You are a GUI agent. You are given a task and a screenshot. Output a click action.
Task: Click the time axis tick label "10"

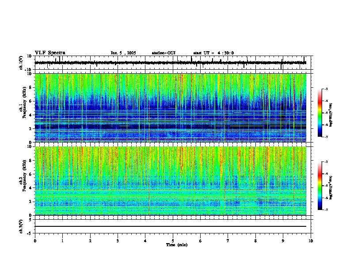click(311, 241)
